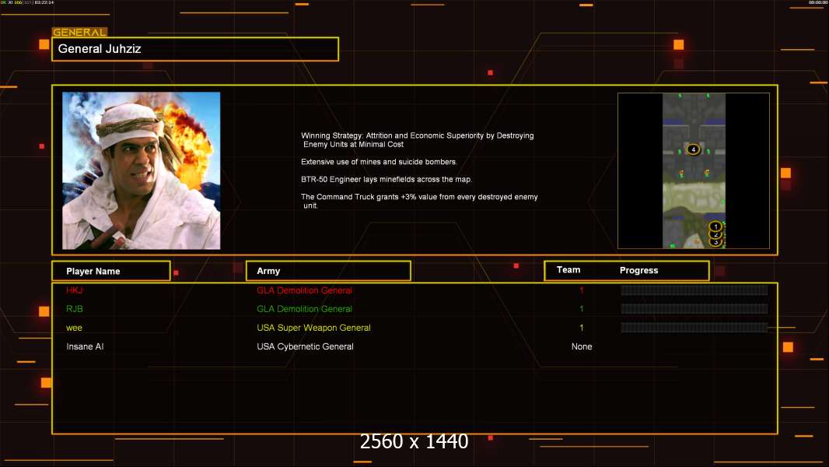The width and height of the screenshot is (829, 467).
Task: Click the Winning Strategy description line
Action: (418, 139)
